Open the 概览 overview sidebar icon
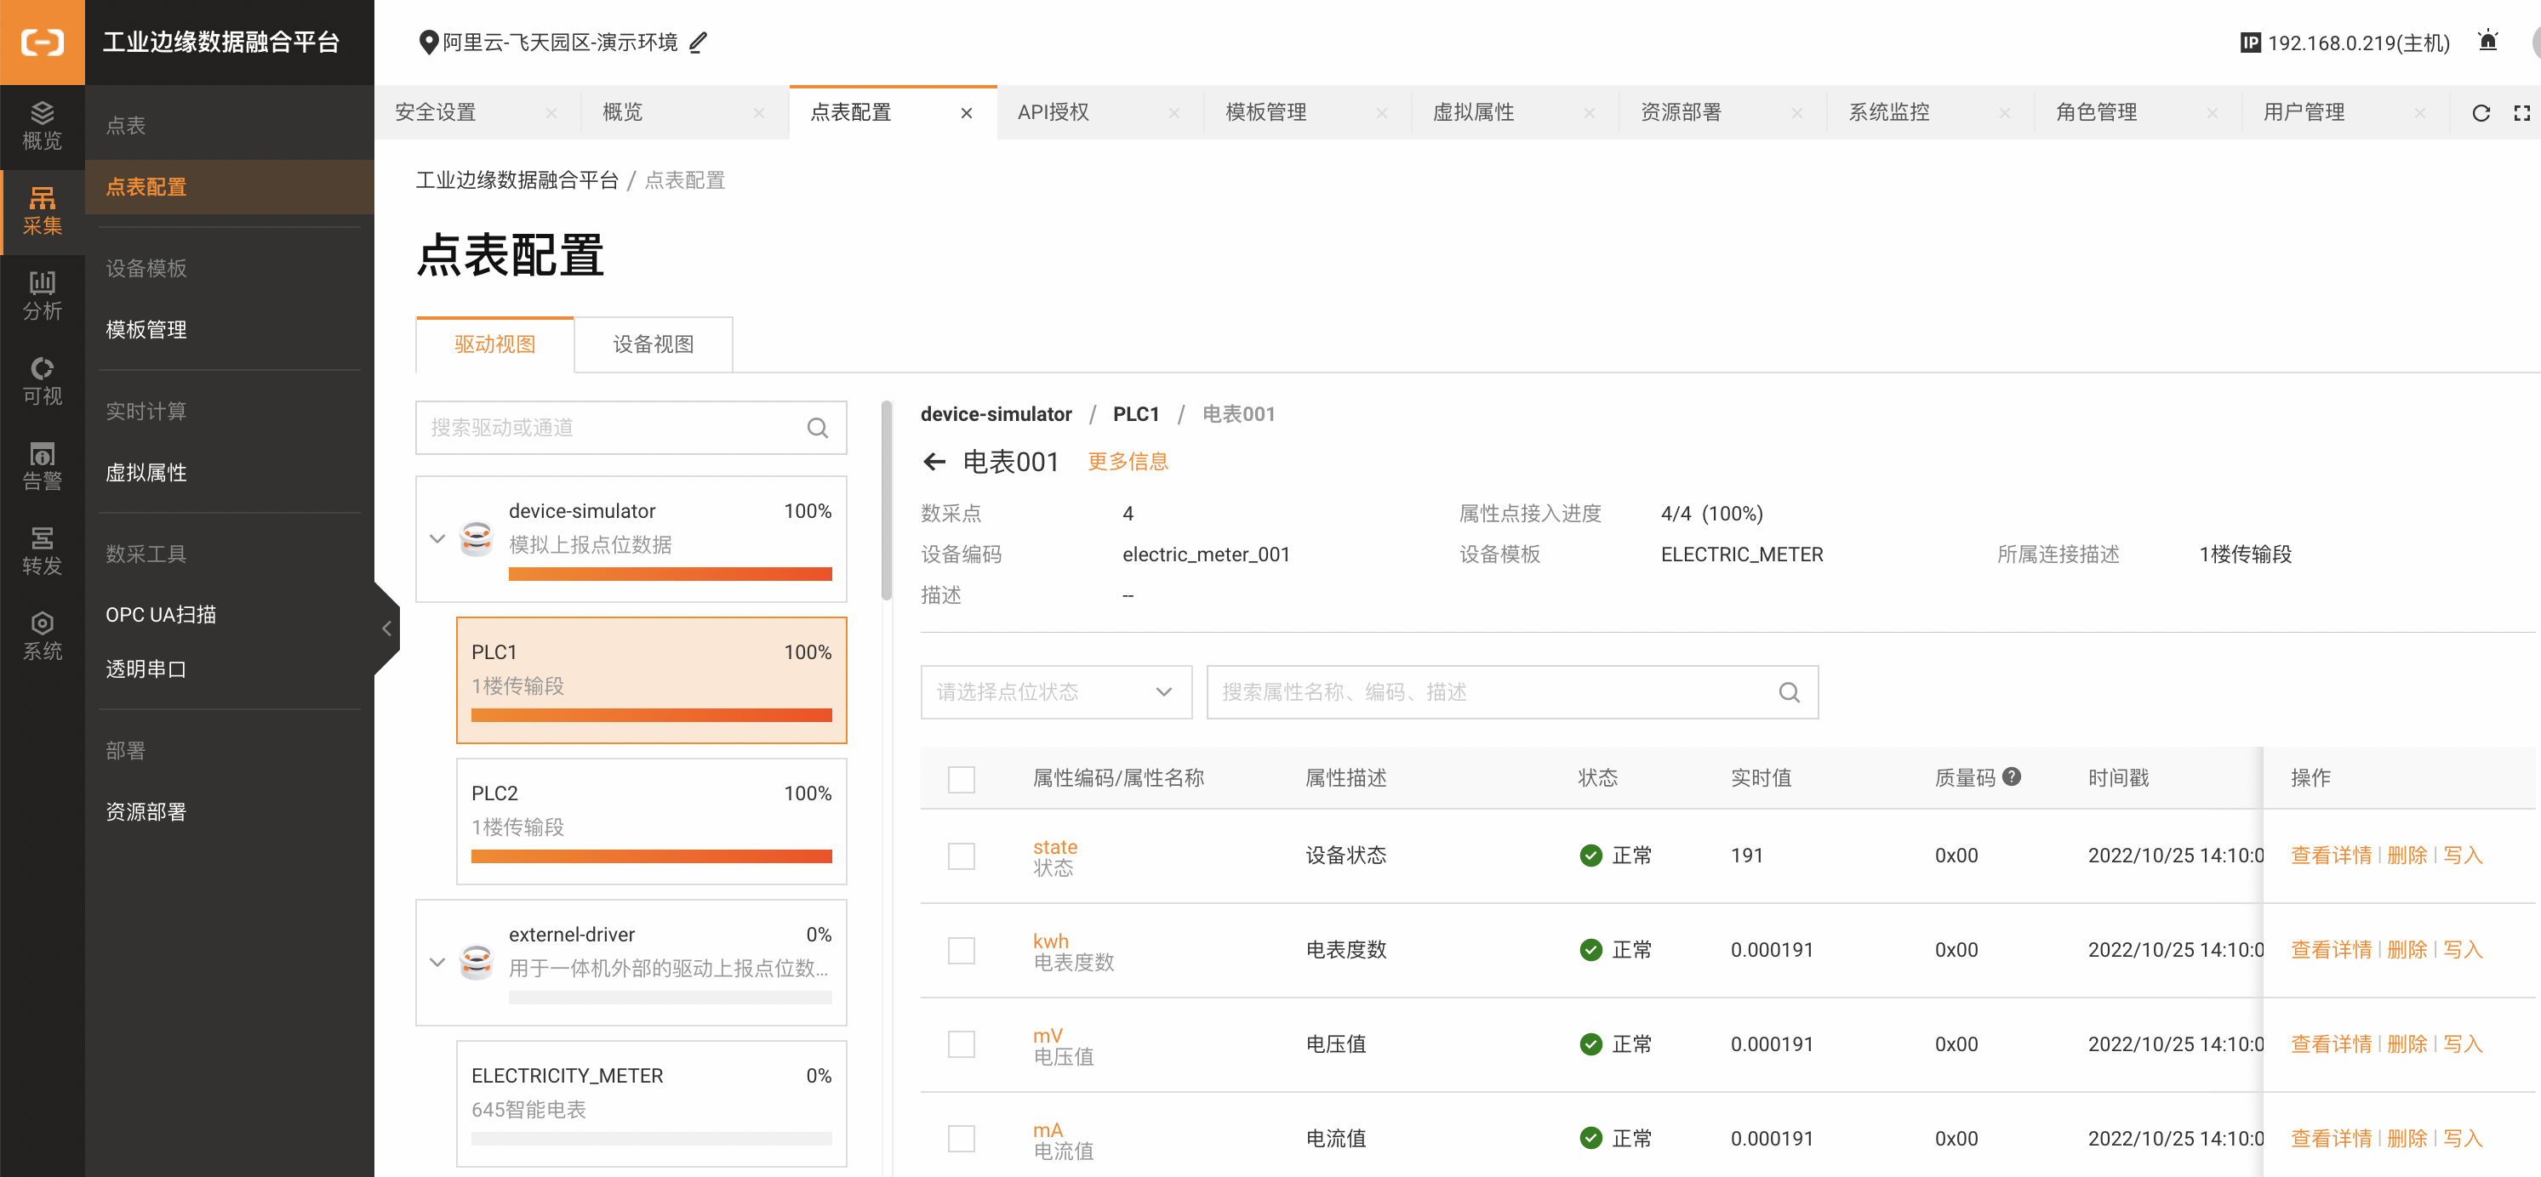2541x1177 pixels. coord(43,126)
